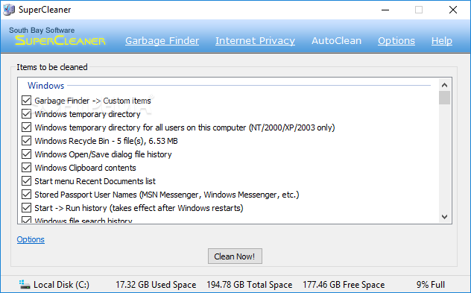Click the South Bay Software text
The height and width of the screenshot is (293, 471).
coord(42,30)
